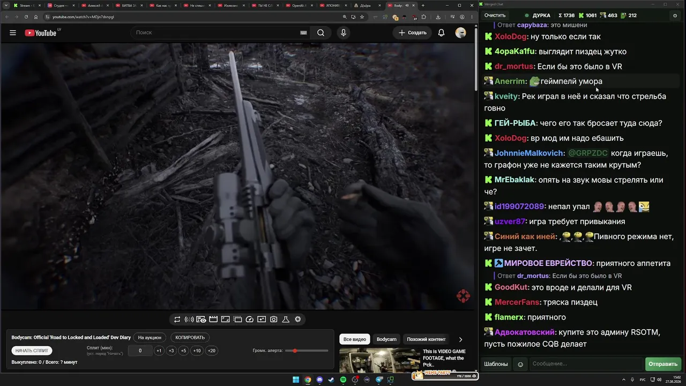This screenshot has height=386, width=686.
Task: Send the chat message with Отправить
Action: click(663, 364)
